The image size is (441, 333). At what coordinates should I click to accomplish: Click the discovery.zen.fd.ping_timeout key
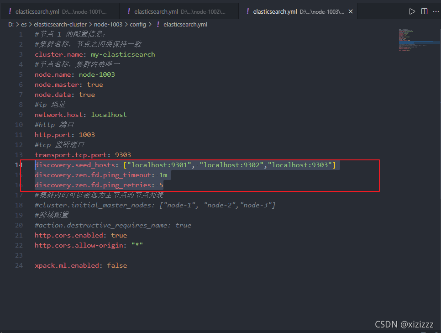point(93,175)
